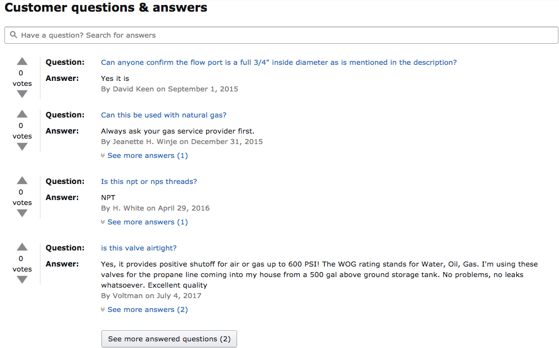
Task: Open question about 3/4" flow port diameter
Action: tap(279, 63)
